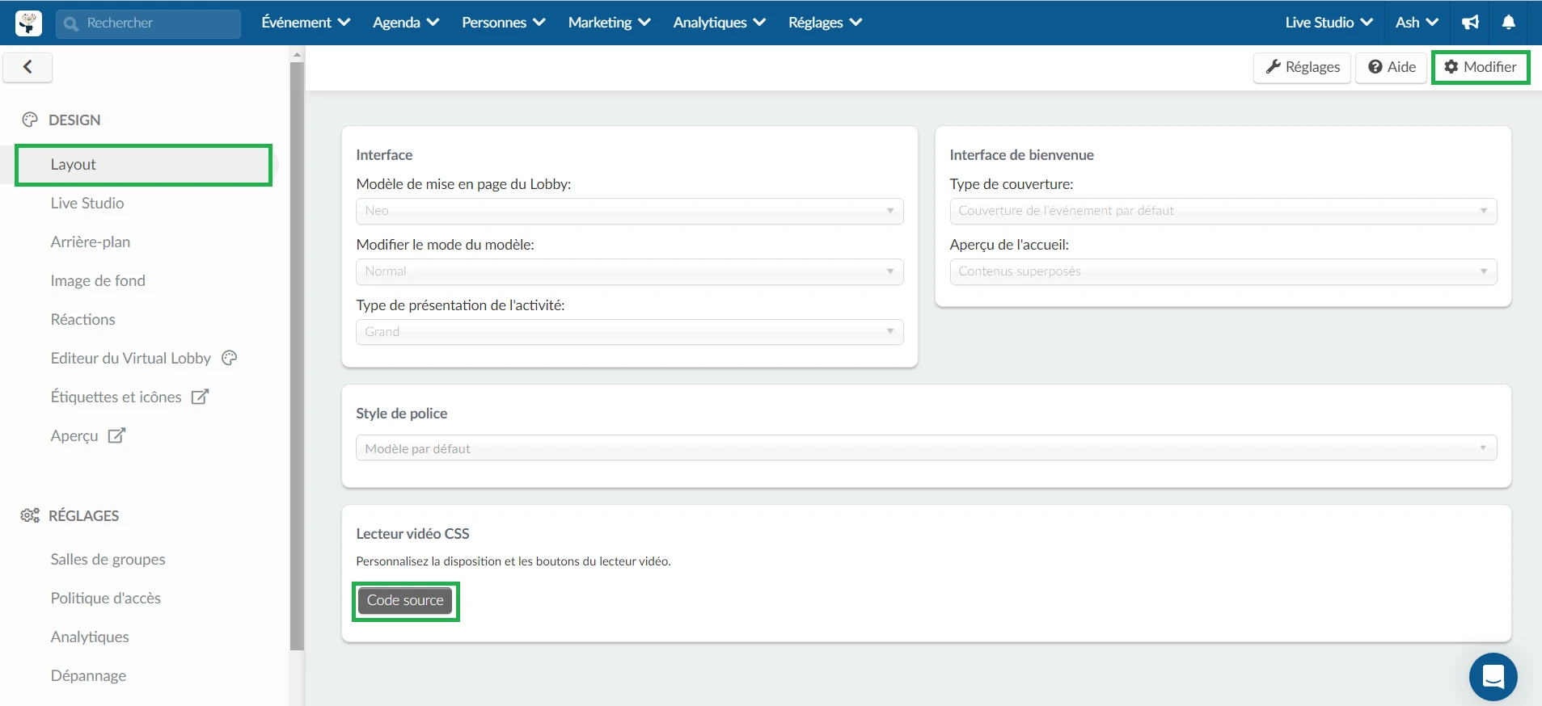Click the Modifier button

(x=1481, y=67)
